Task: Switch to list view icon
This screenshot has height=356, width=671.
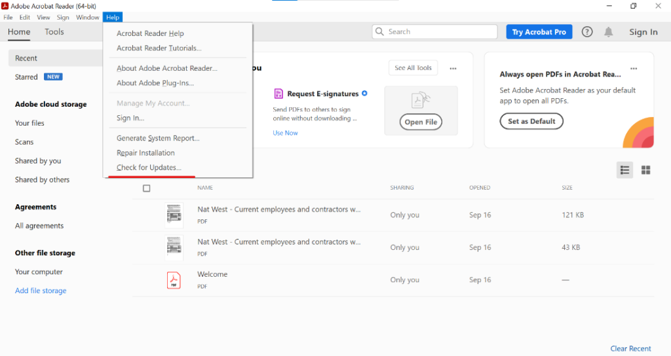Action: pyautogui.click(x=624, y=170)
